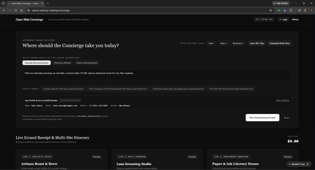This screenshot has height=170, width=315.
Task: Click the W3C / Chrome 149+ badge
Action: click(x=264, y=20)
